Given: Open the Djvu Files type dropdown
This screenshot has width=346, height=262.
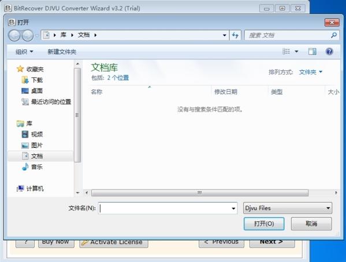Looking at the screenshot, I should point(288,208).
